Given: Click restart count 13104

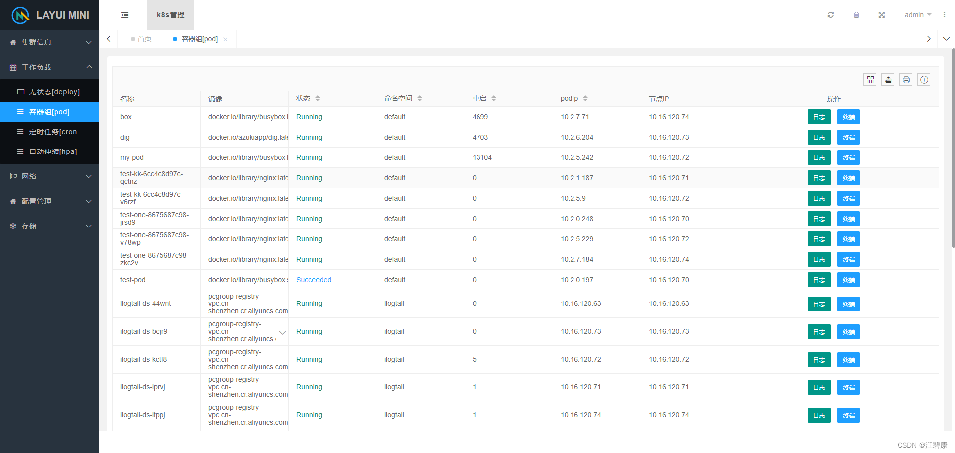Looking at the screenshot, I should (x=482, y=157).
